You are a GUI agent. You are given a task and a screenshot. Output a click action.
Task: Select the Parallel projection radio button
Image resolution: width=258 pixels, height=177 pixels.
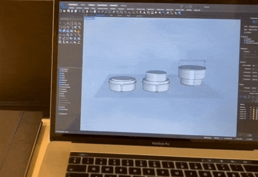245,39
